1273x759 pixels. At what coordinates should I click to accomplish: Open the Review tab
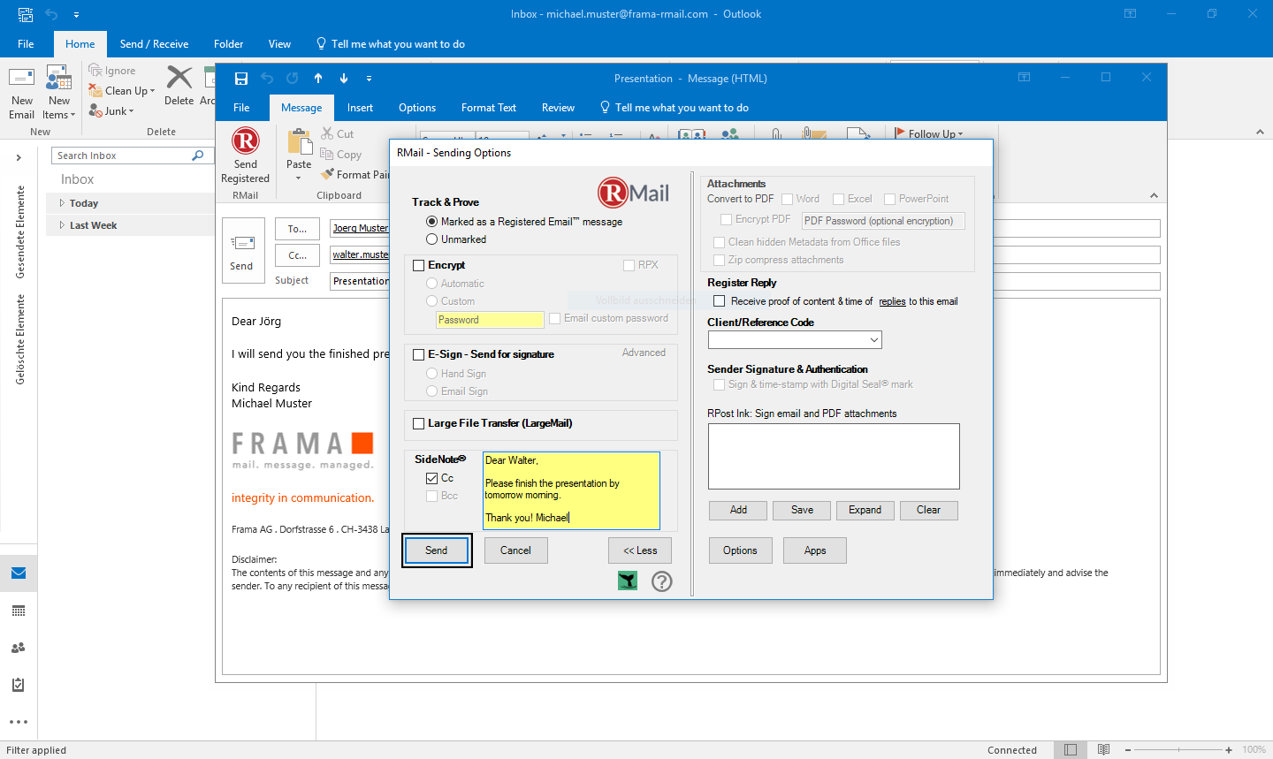point(558,108)
